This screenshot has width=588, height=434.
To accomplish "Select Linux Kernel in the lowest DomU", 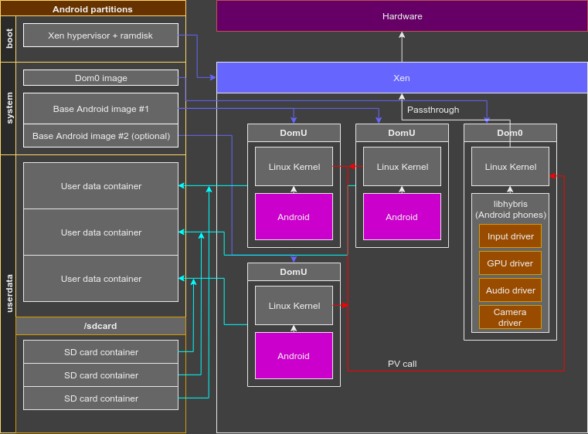I will (x=294, y=306).
